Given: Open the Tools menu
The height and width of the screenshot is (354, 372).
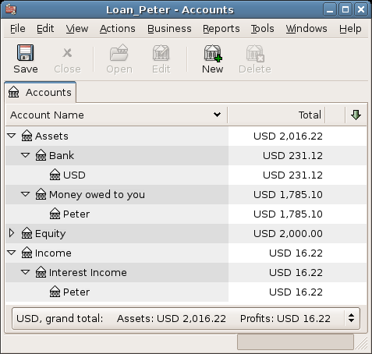Looking at the screenshot, I should (263, 29).
